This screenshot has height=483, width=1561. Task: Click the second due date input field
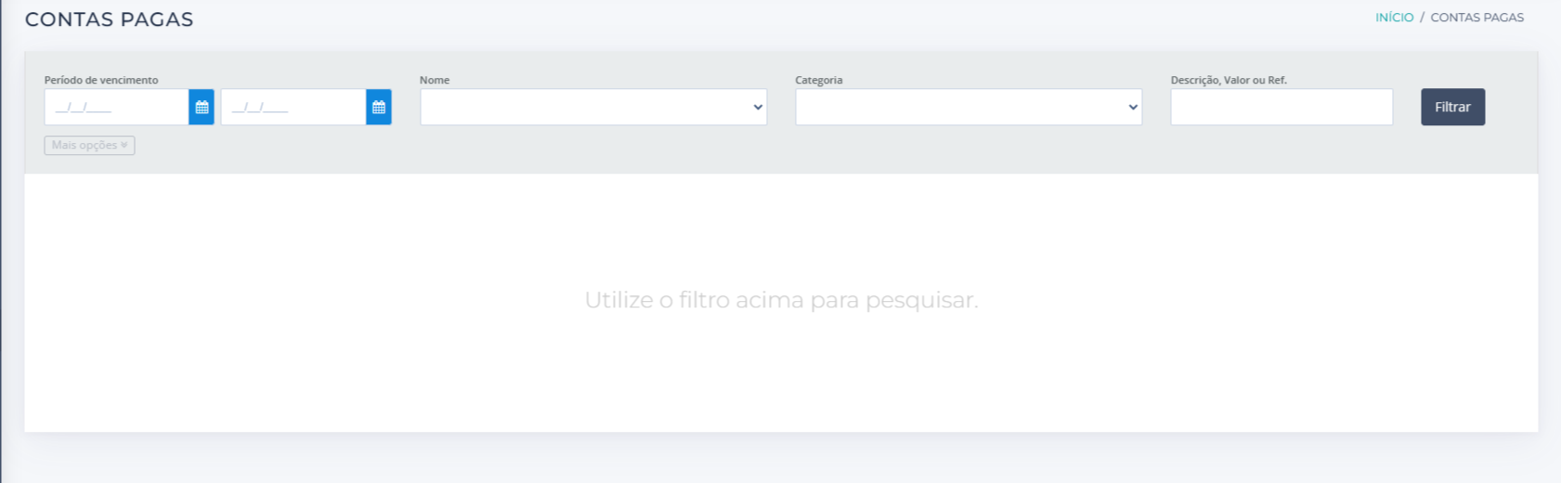pyautogui.click(x=293, y=107)
